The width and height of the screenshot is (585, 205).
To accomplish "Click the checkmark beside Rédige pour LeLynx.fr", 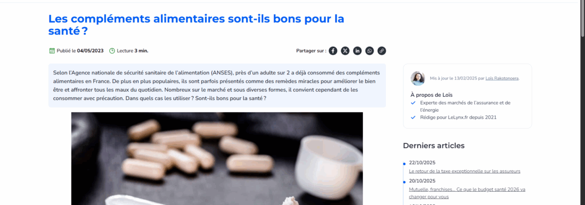I will [413, 117].
